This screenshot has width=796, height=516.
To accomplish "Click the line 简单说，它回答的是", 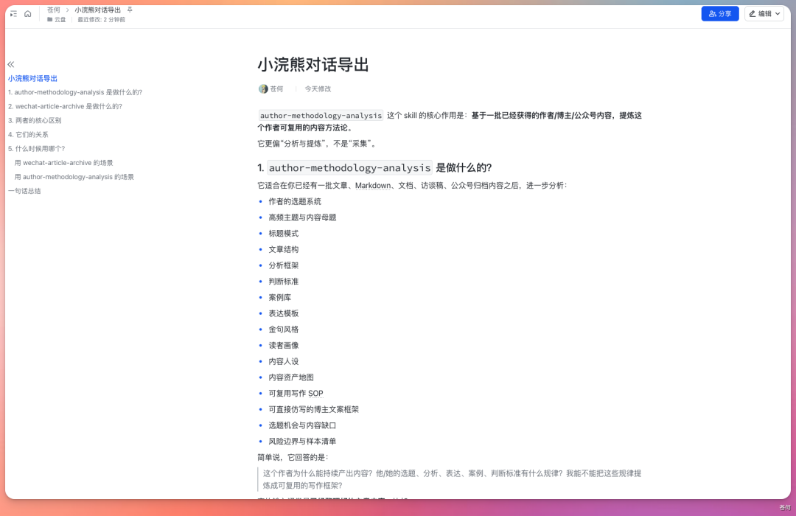I will [293, 458].
